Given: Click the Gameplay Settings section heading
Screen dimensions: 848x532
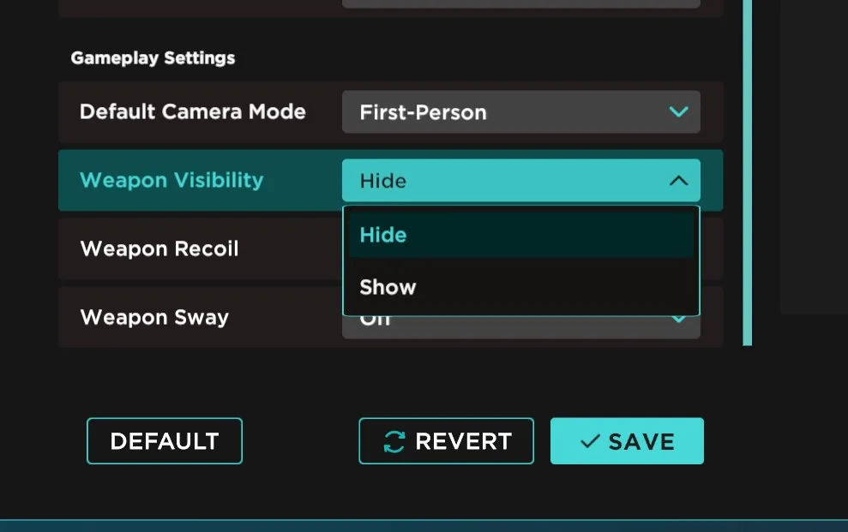Looking at the screenshot, I should click(153, 58).
